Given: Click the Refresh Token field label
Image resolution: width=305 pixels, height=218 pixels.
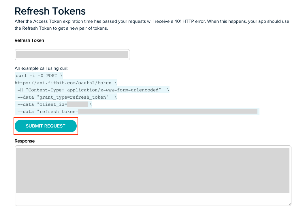Looking at the screenshot, I should point(29,40).
